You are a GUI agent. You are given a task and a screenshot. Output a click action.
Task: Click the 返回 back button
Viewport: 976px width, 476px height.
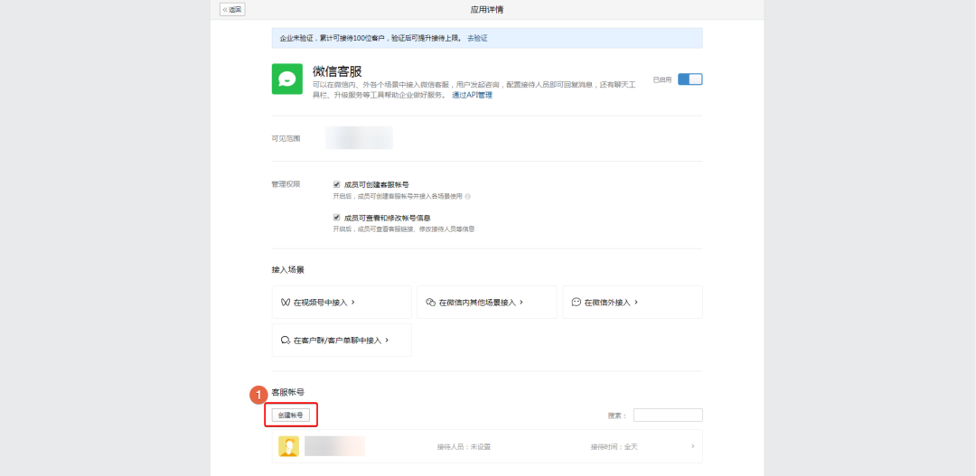click(x=232, y=9)
